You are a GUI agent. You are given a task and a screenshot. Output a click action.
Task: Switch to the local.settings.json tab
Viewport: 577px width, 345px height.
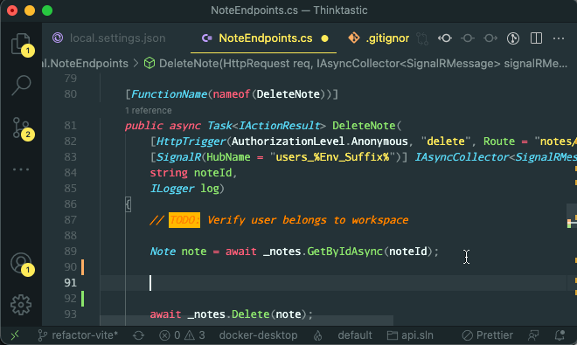pos(109,38)
